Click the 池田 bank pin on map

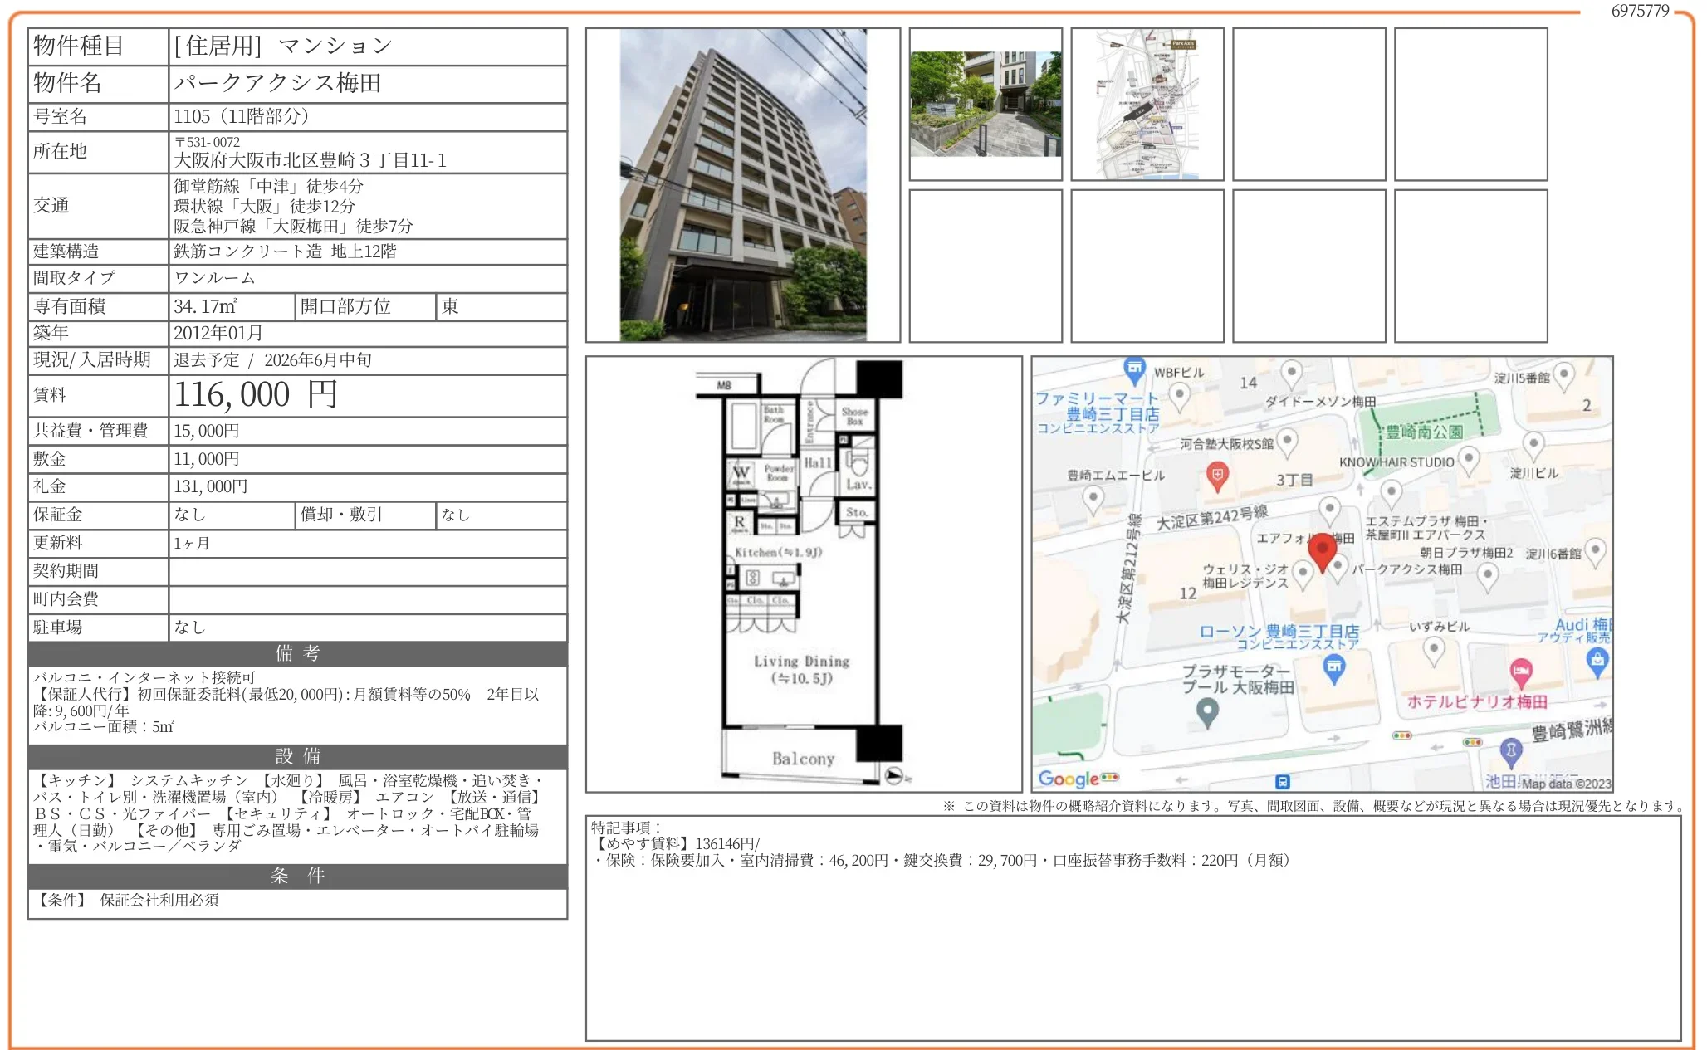[1511, 752]
